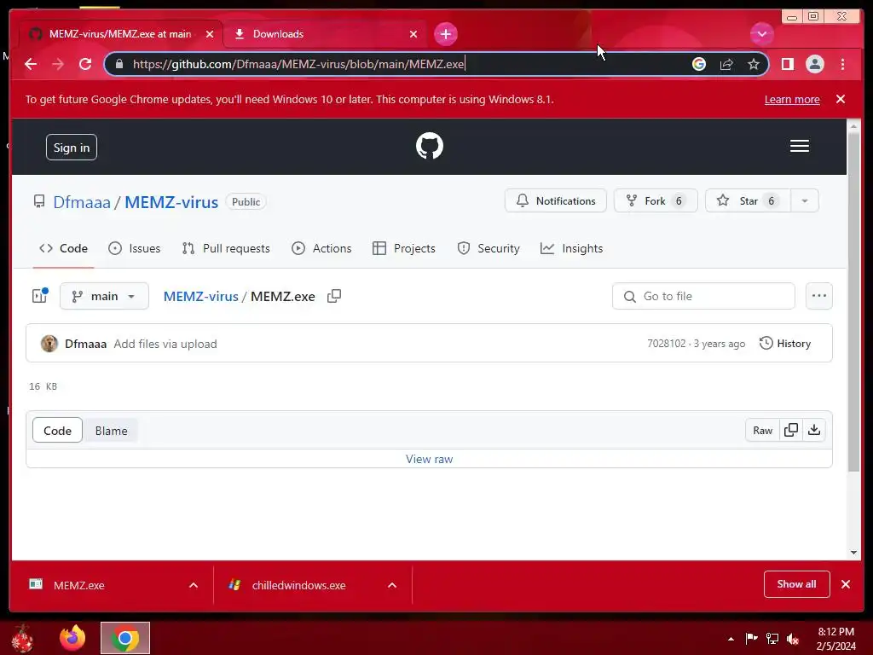Open the Actions tab
The height and width of the screenshot is (655, 873).
321,248
